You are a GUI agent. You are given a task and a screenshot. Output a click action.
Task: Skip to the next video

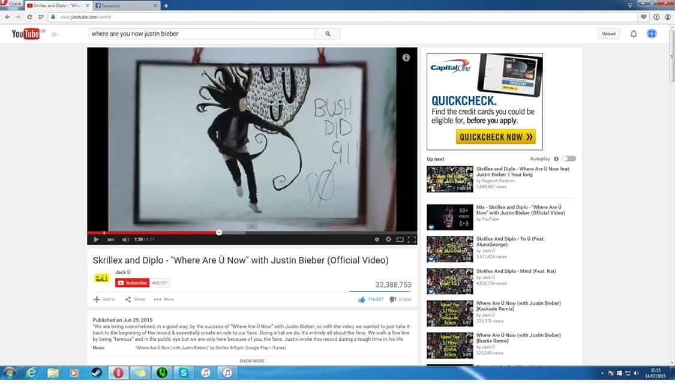pos(110,239)
